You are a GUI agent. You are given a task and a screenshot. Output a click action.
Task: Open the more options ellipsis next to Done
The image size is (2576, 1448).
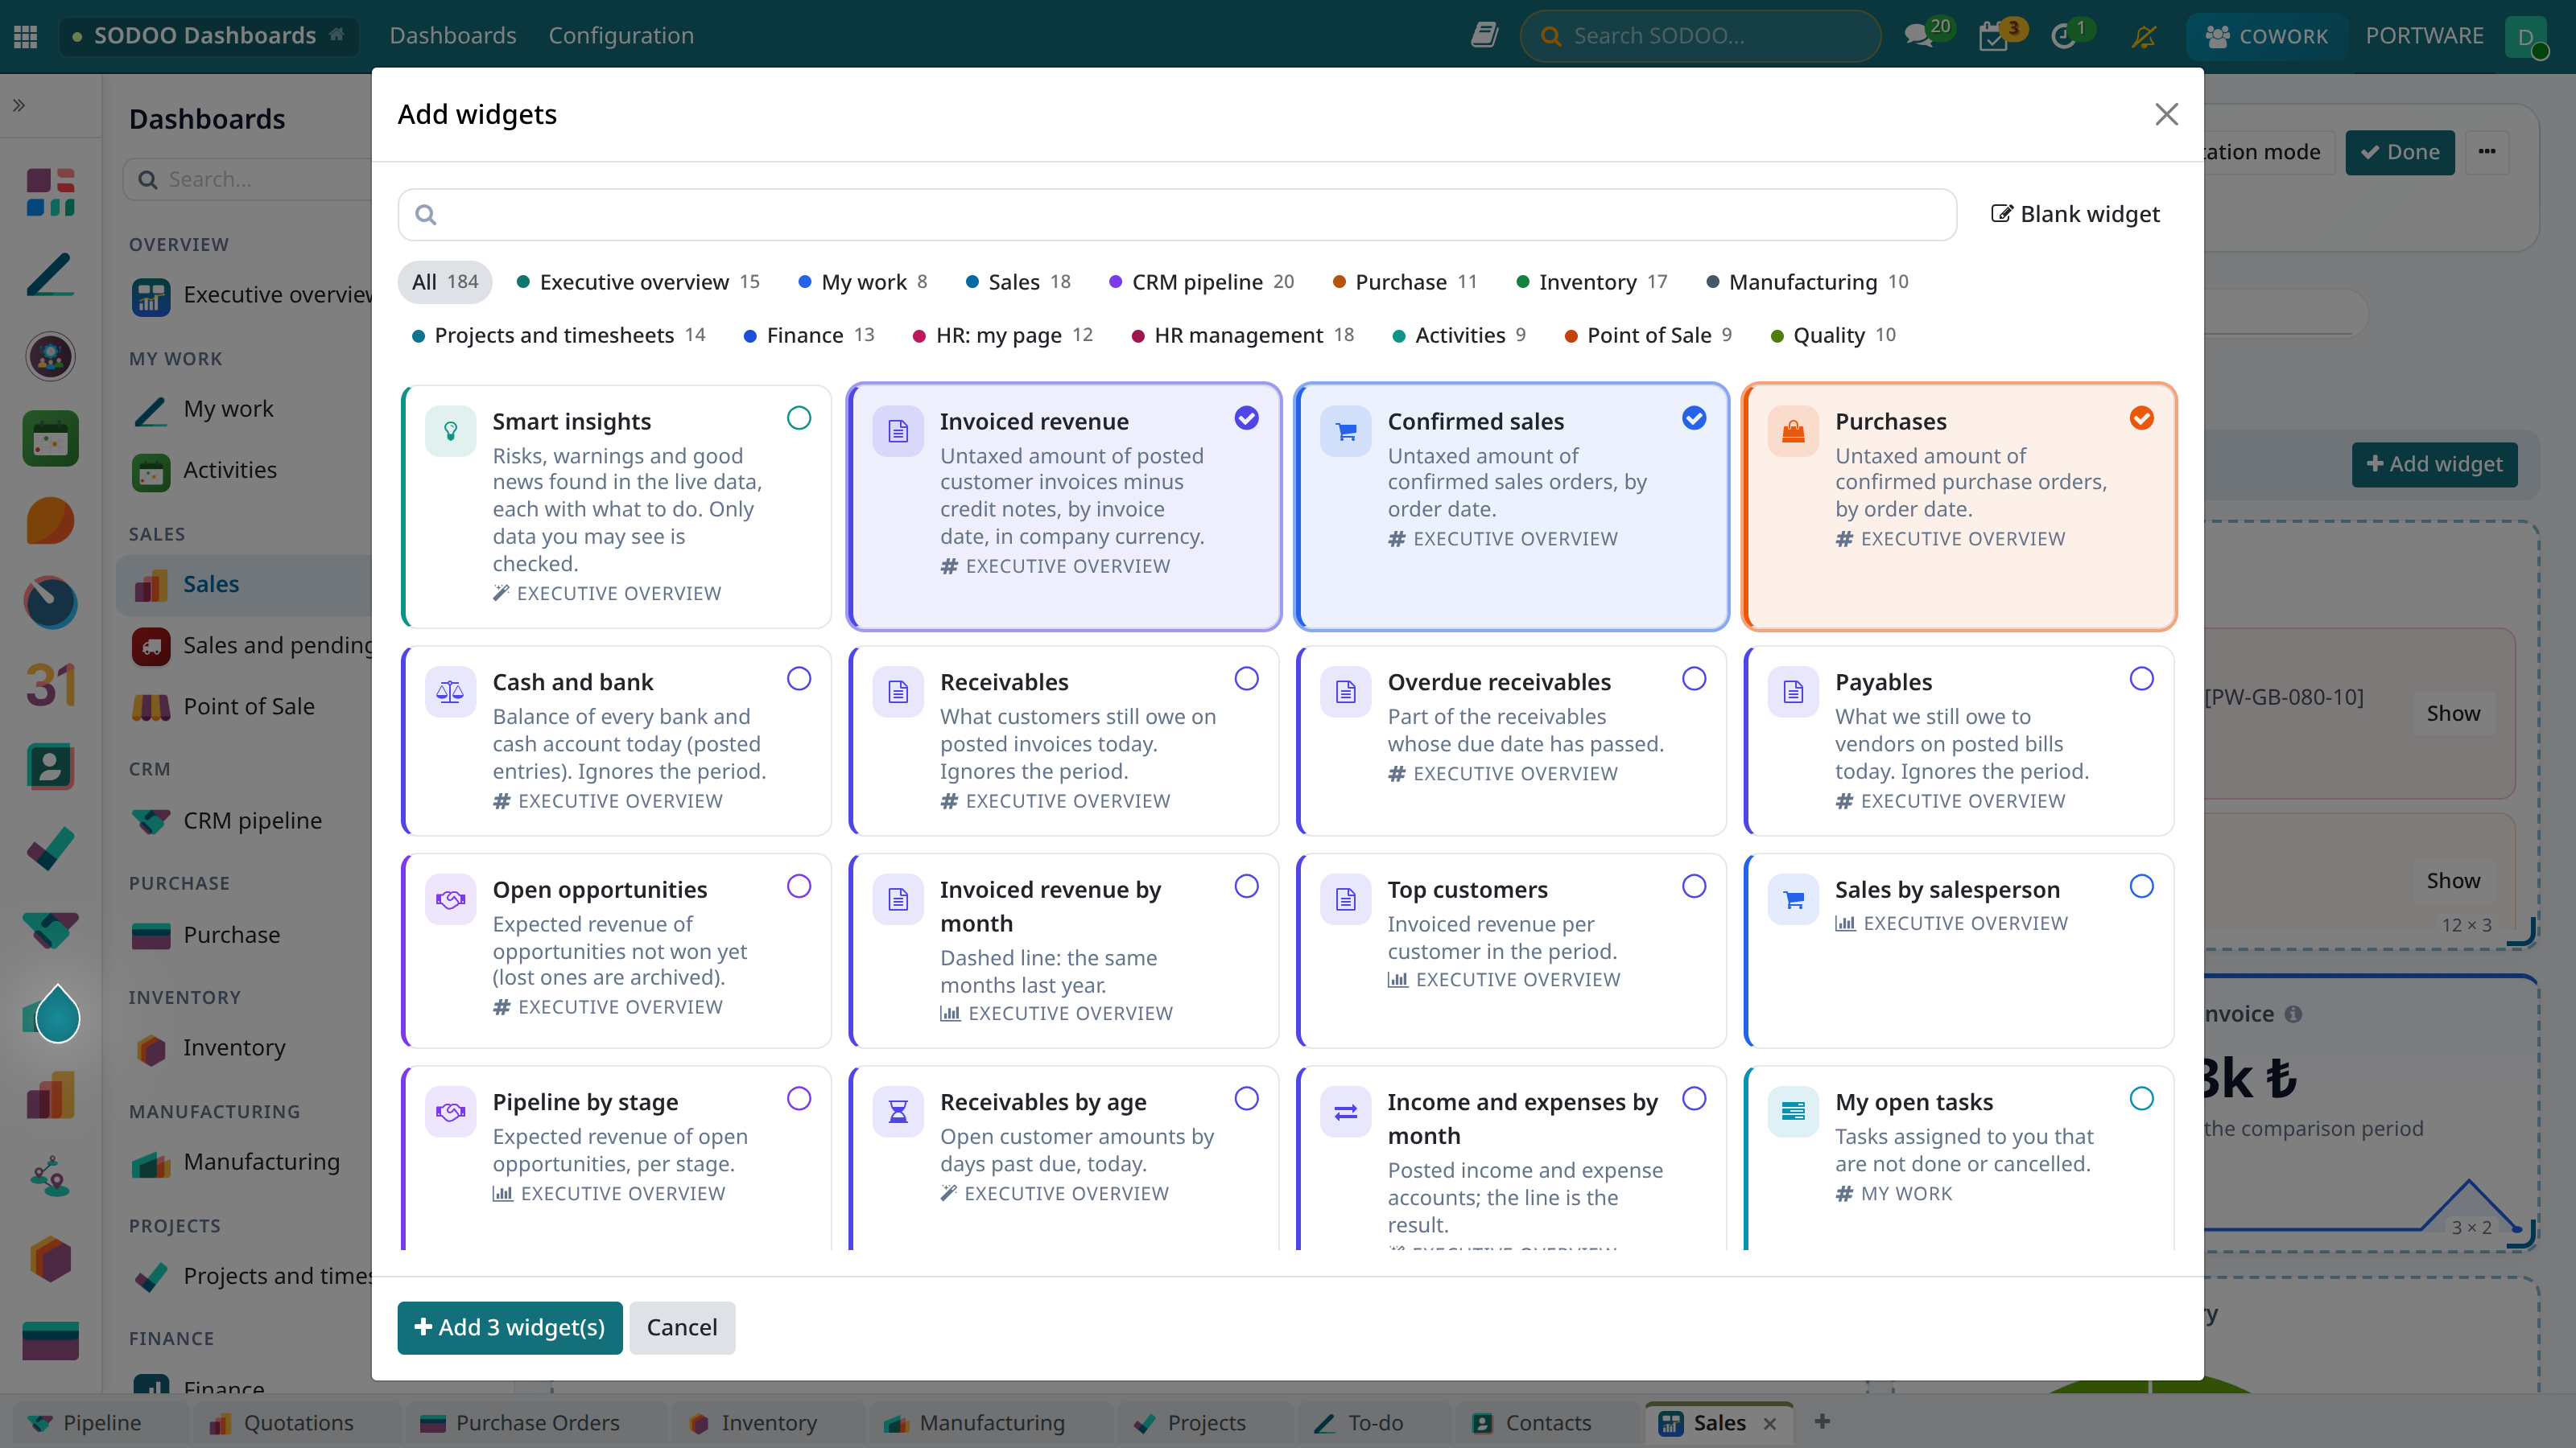point(2487,152)
